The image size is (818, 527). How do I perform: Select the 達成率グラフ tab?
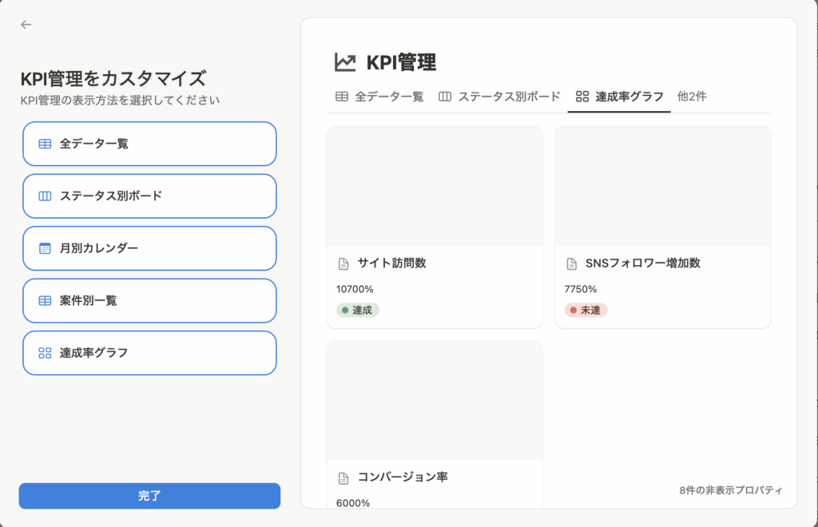click(619, 97)
